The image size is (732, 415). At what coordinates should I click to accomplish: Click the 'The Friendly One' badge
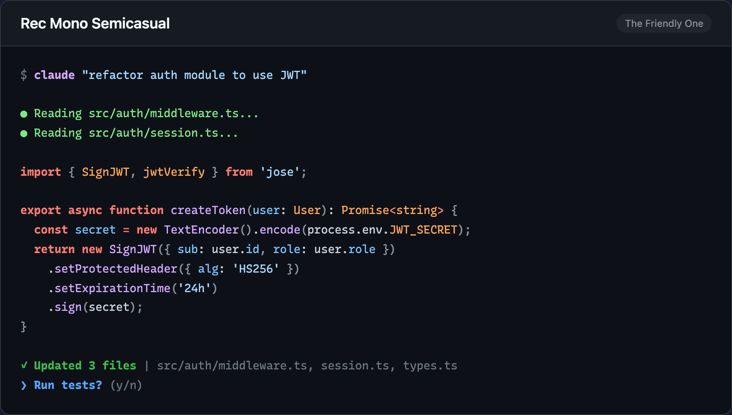point(664,24)
